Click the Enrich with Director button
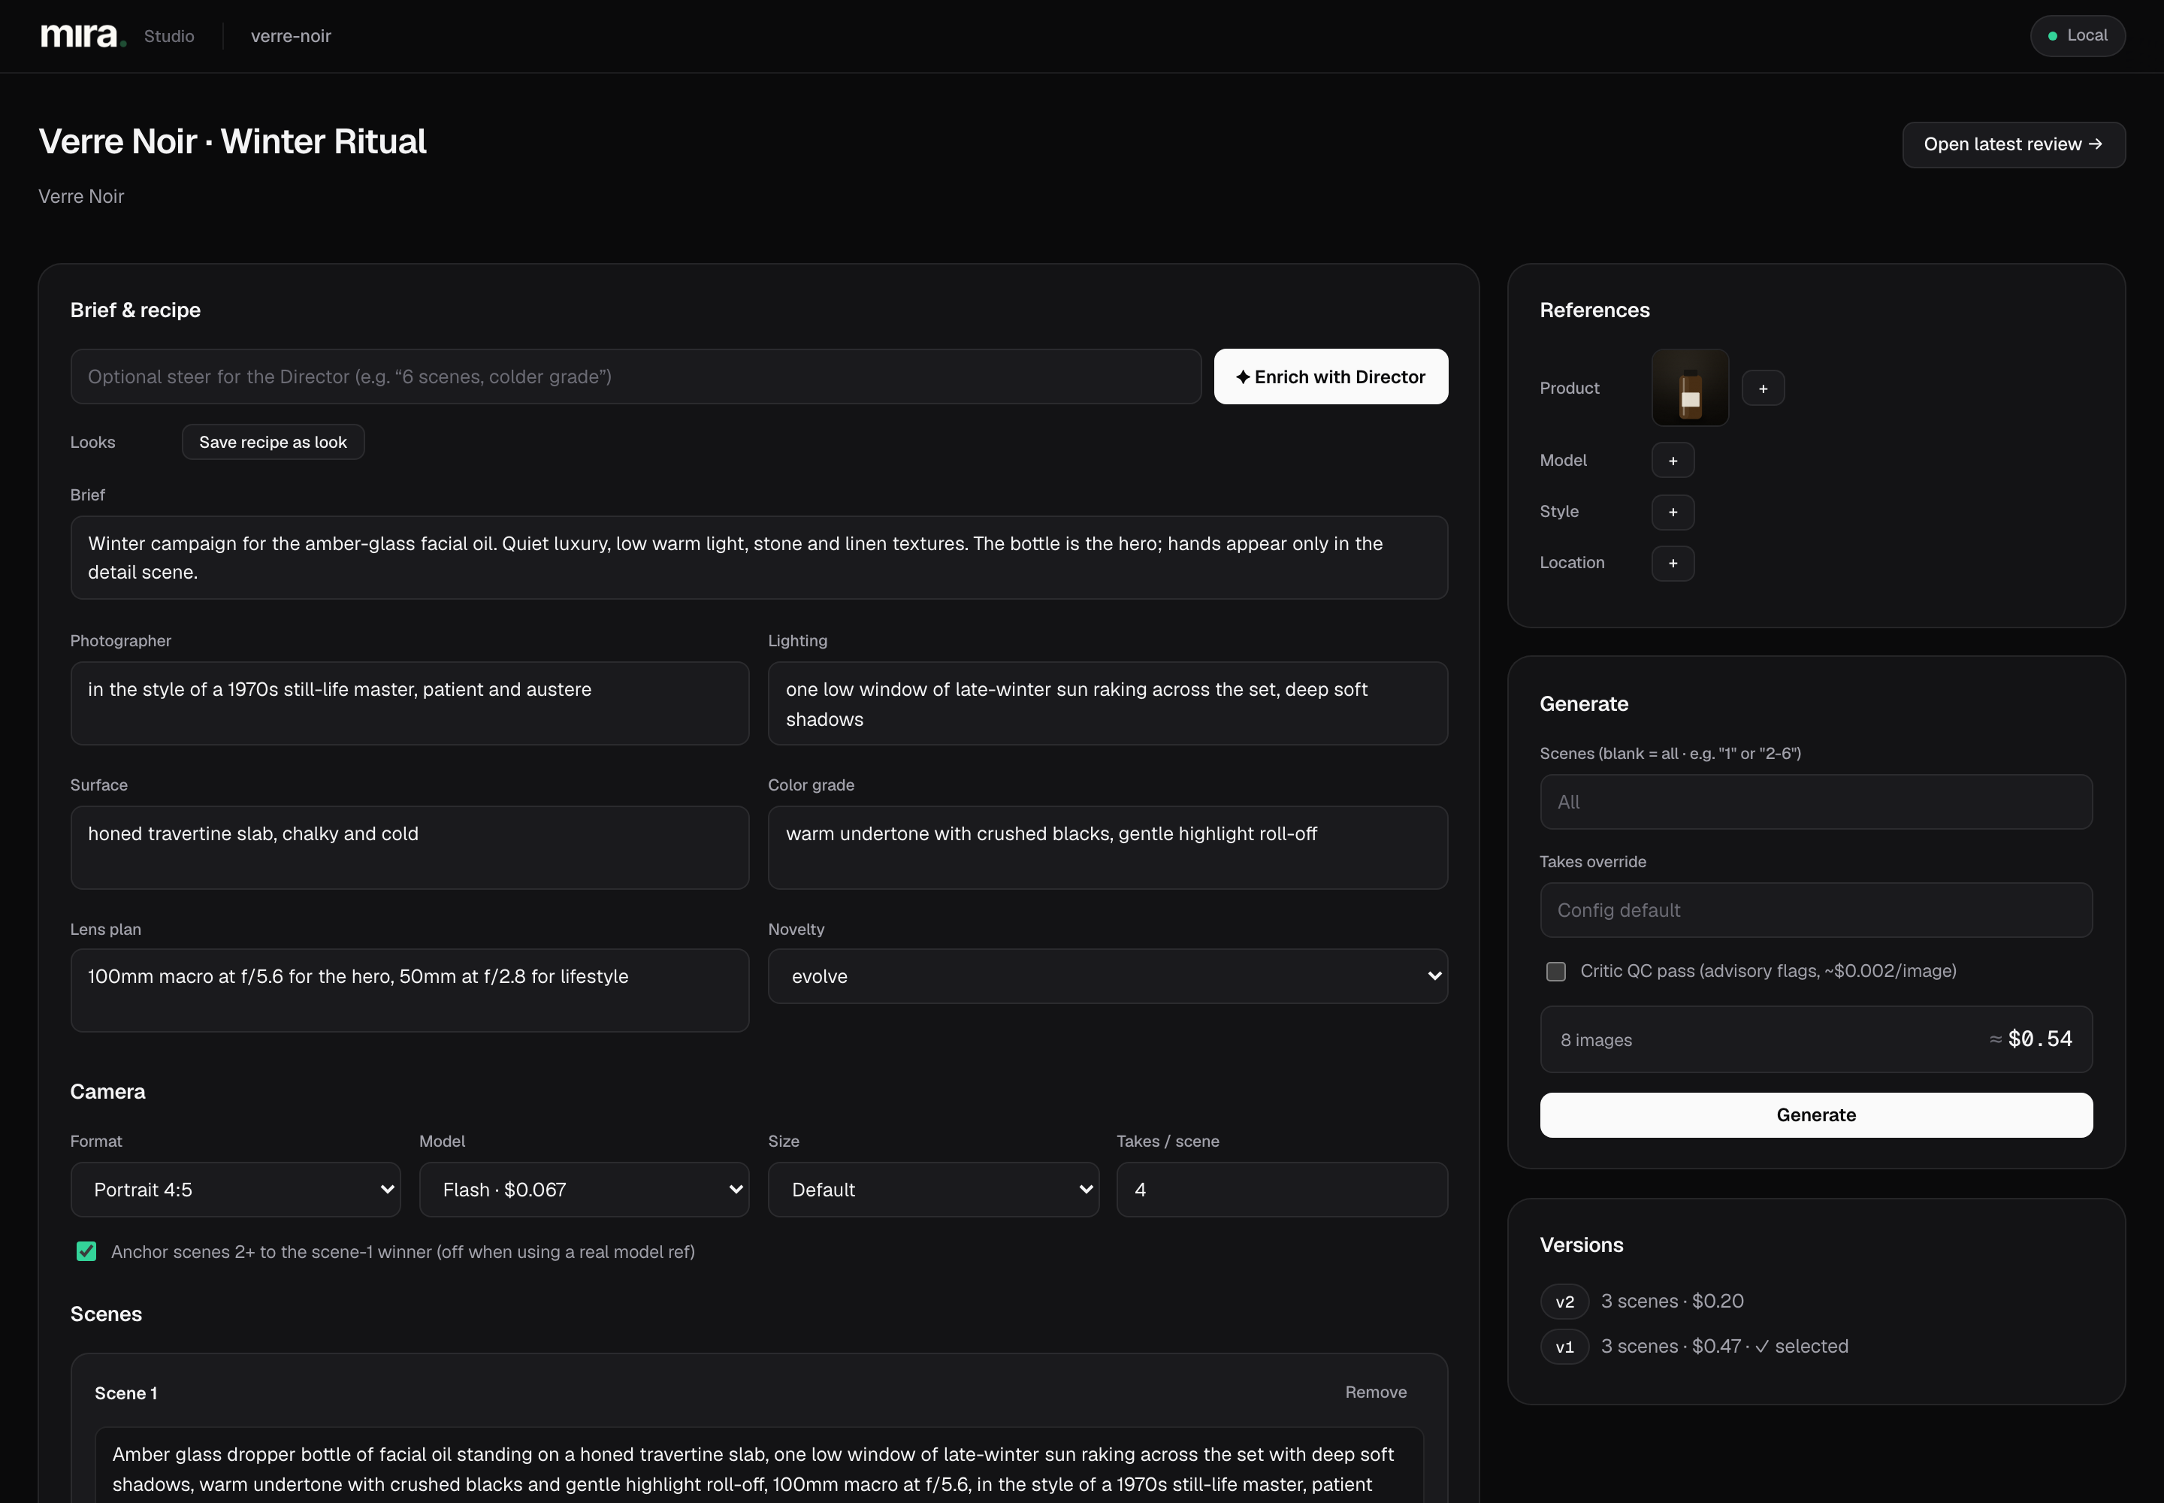2164x1503 pixels. point(1331,377)
